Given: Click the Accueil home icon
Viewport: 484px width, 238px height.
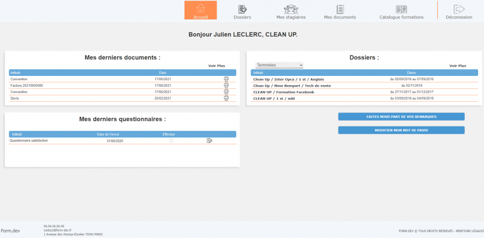Looking at the screenshot, I should point(201,9).
